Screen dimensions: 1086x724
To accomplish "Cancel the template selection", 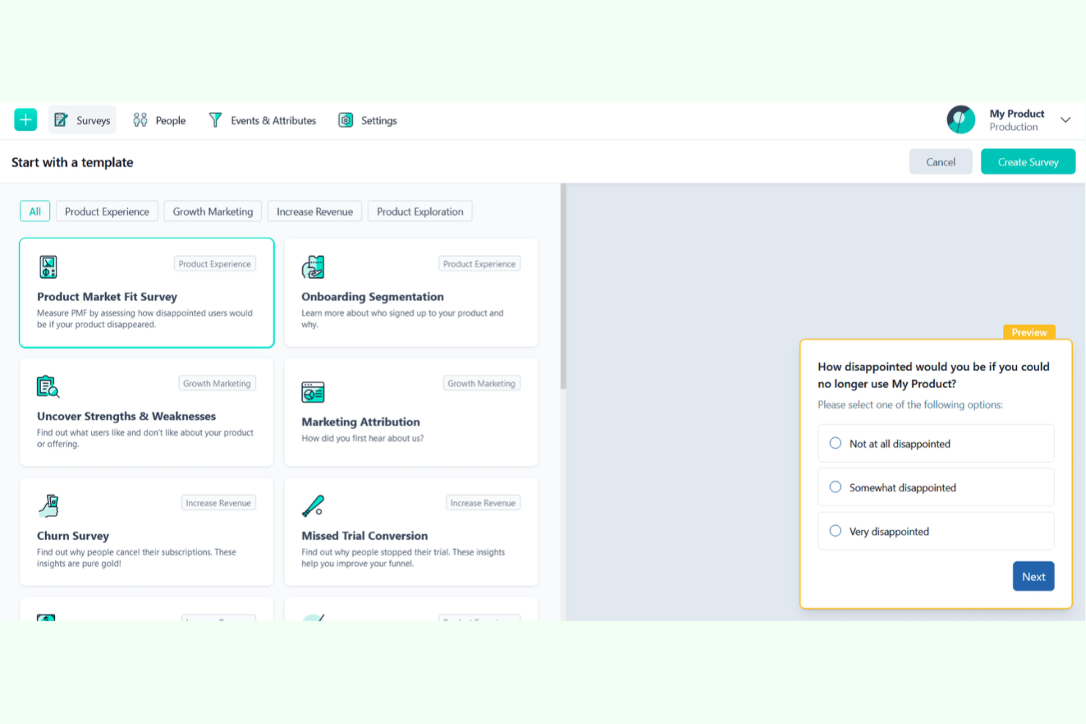I will (x=940, y=162).
